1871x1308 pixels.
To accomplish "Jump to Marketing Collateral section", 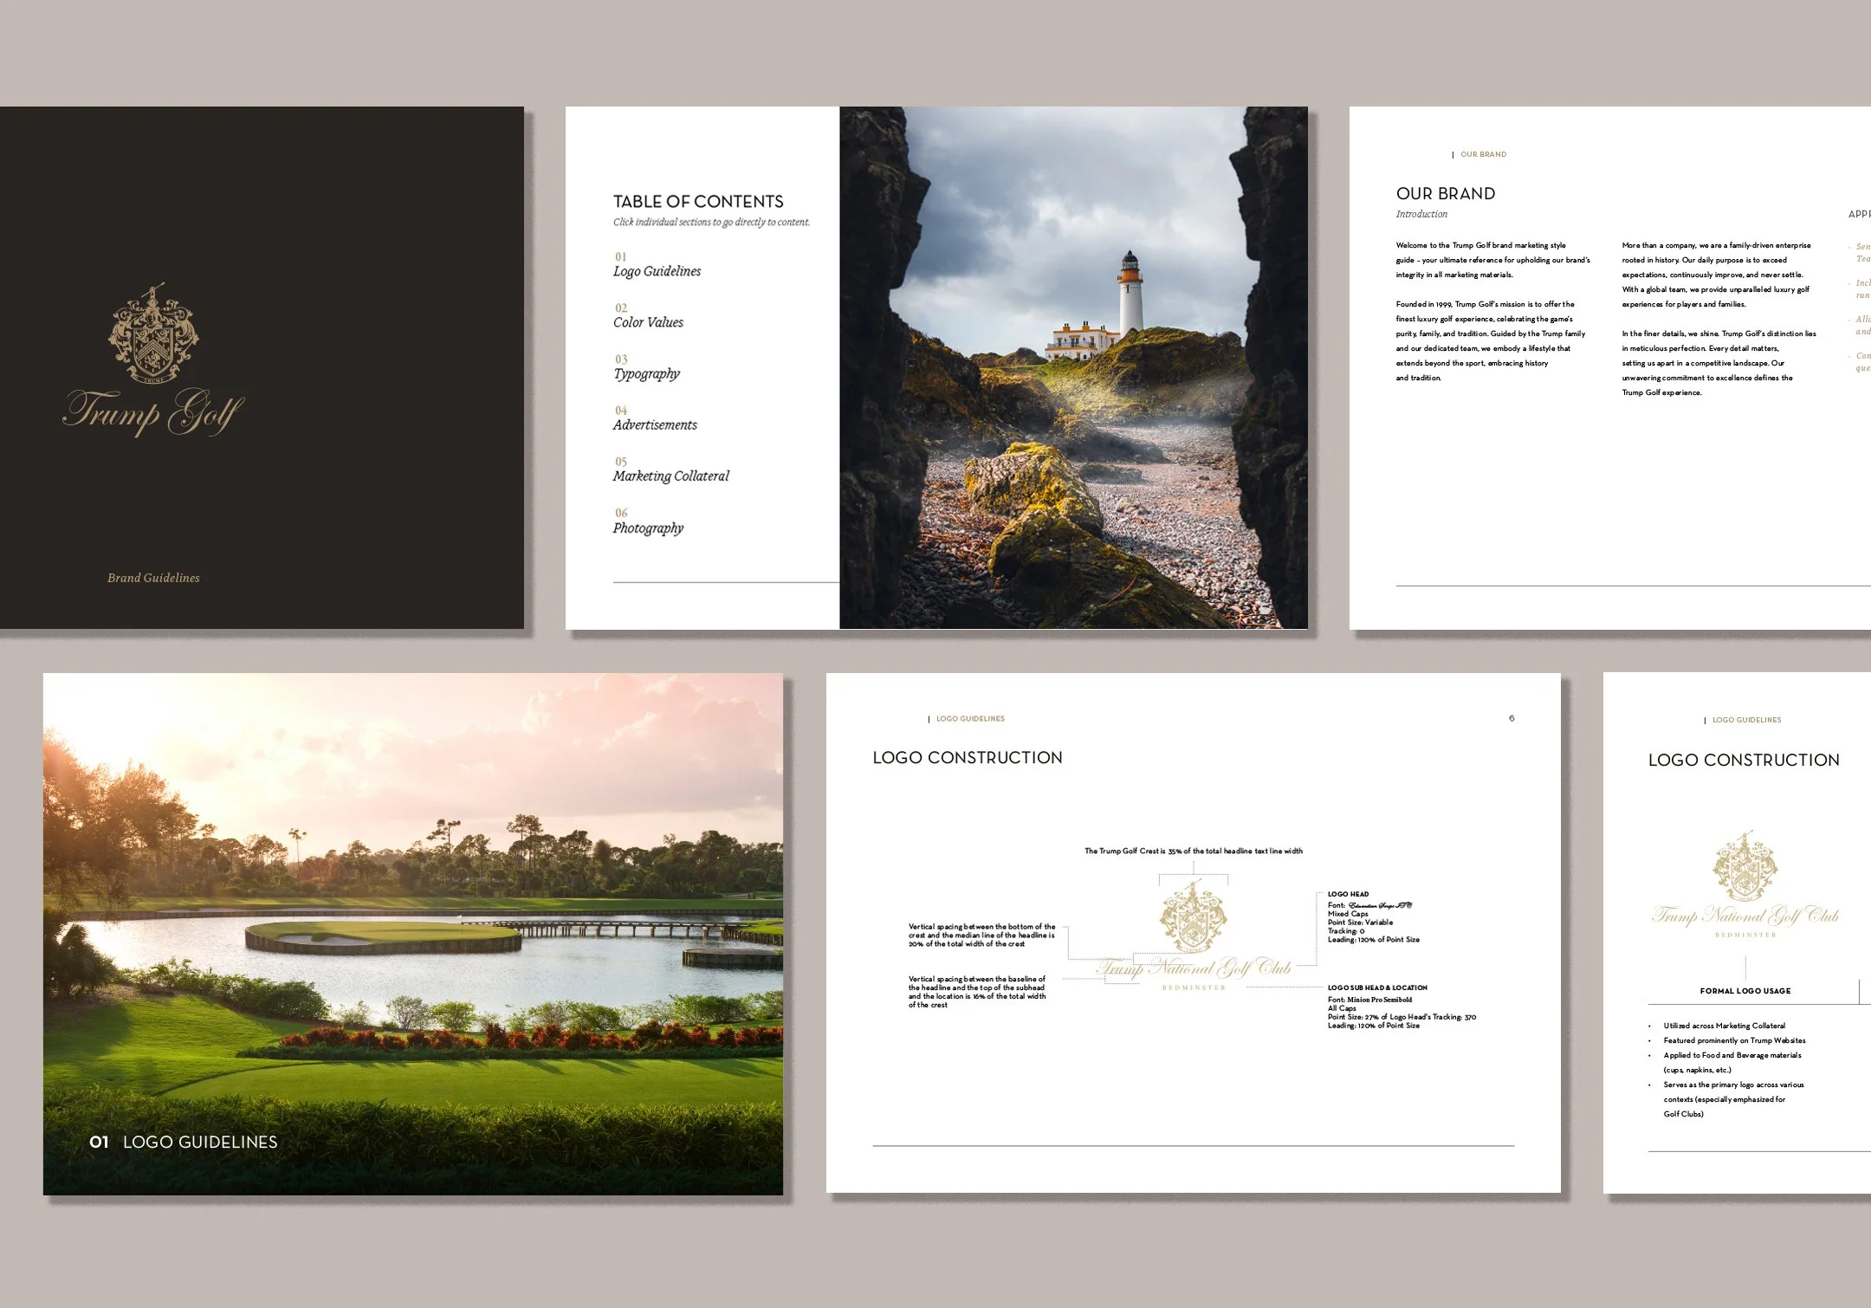I will (x=670, y=476).
